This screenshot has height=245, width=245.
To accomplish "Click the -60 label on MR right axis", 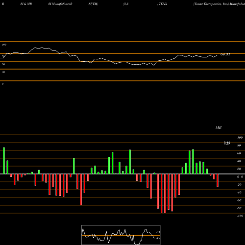I will (x=239, y=200).
